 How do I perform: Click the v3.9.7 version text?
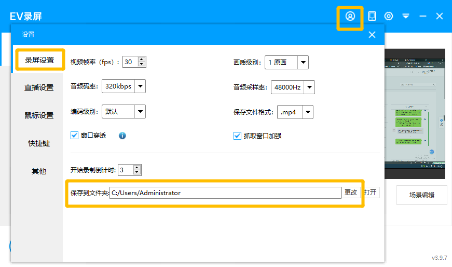(440, 258)
